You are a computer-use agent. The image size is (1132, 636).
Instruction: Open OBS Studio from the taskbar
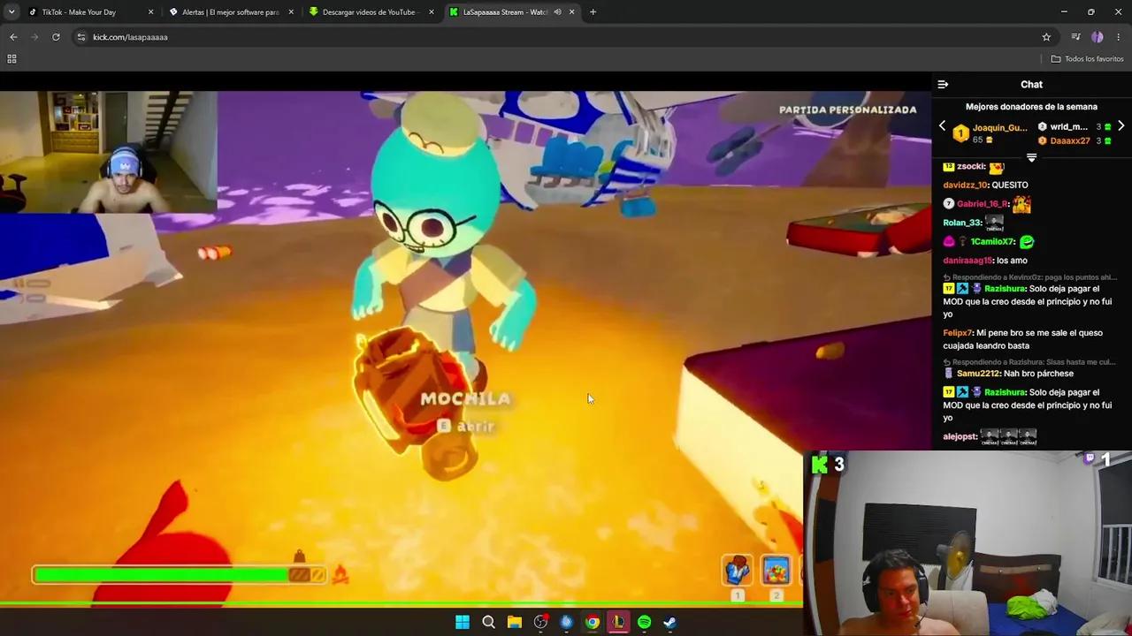[x=540, y=623]
